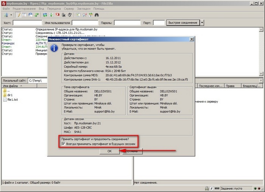Click the binoculars file search icon
This screenshot has height=192, width=265.
97,15
